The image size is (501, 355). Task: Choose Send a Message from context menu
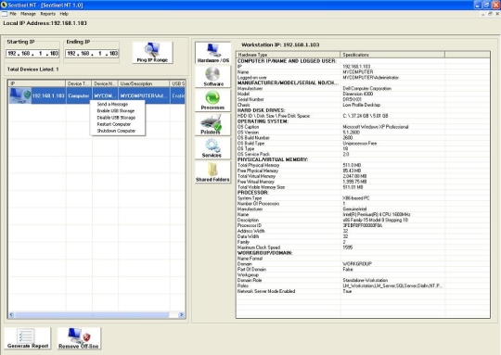coord(118,104)
